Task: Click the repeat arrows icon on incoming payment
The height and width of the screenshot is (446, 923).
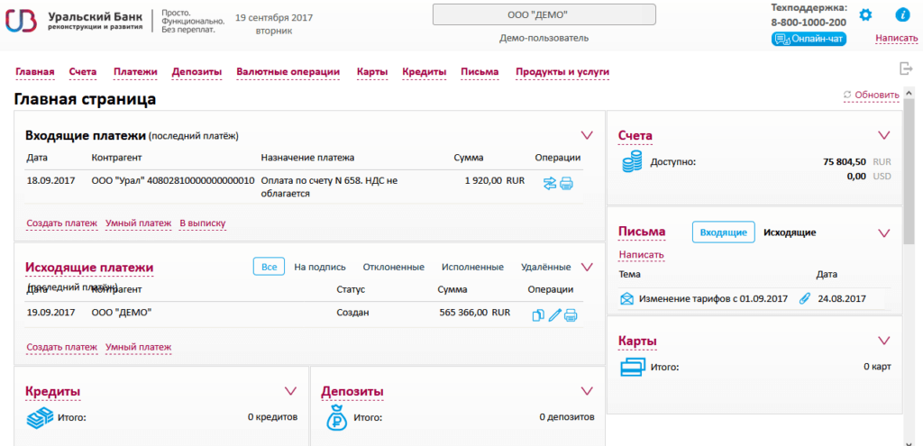Action: coord(550,184)
